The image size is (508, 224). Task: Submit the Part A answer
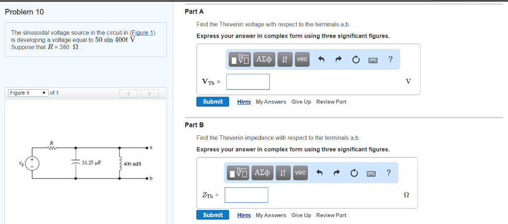[x=212, y=102]
